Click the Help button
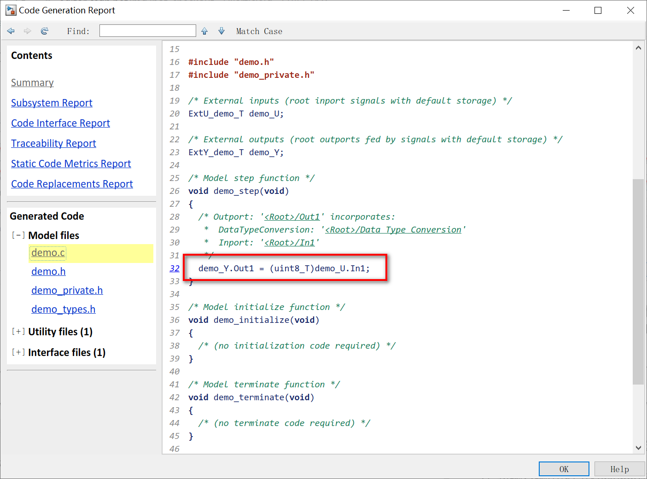Screen dimensions: 647x479 point(619,469)
